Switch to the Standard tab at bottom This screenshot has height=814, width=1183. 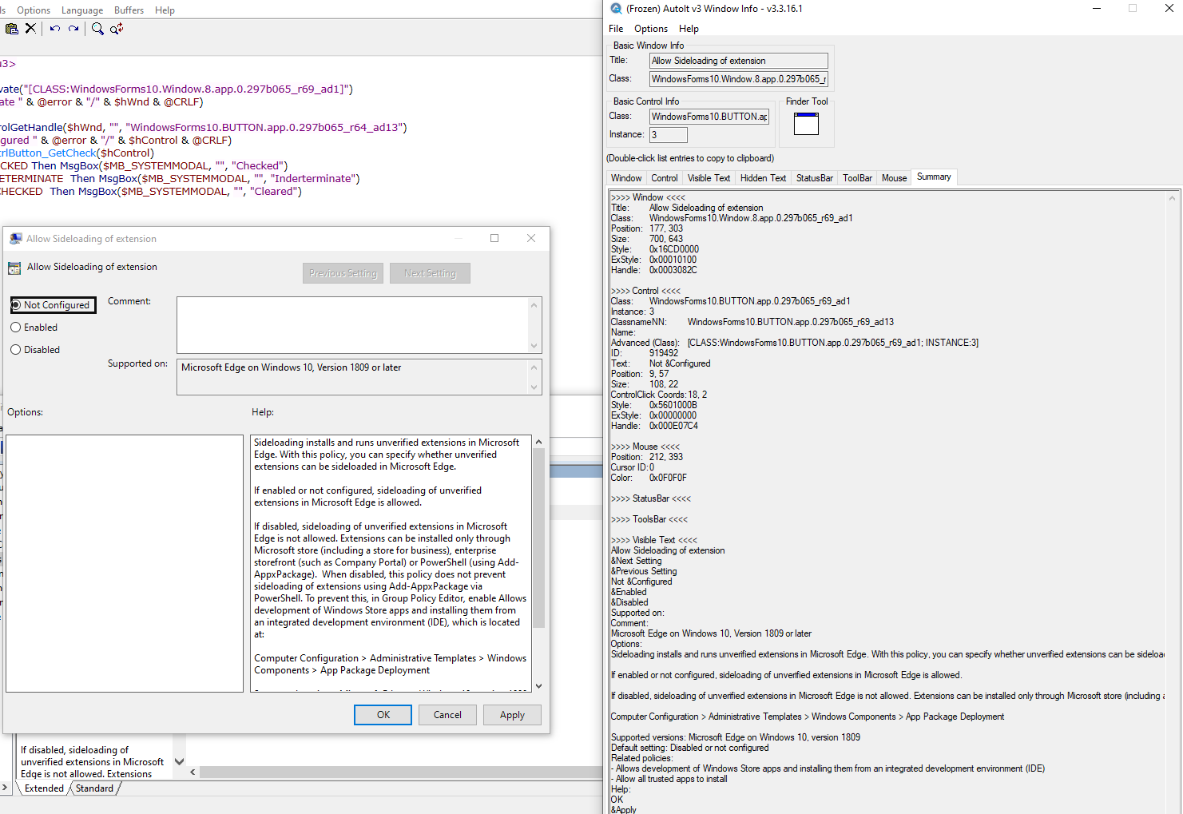(94, 788)
